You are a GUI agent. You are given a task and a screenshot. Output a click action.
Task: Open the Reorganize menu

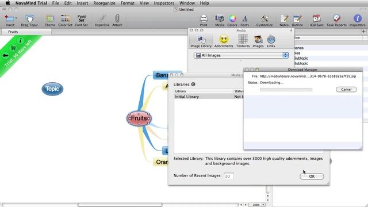[104, 3]
